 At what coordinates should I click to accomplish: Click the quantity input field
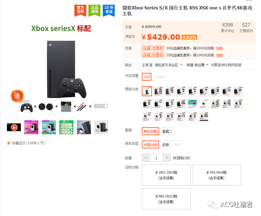point(156,158)
